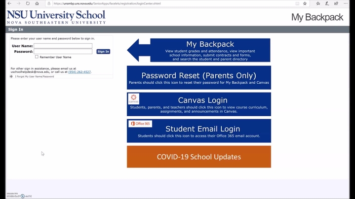Click the Password input field
Viewport: 355px width, 199px height.
(63, 52)
